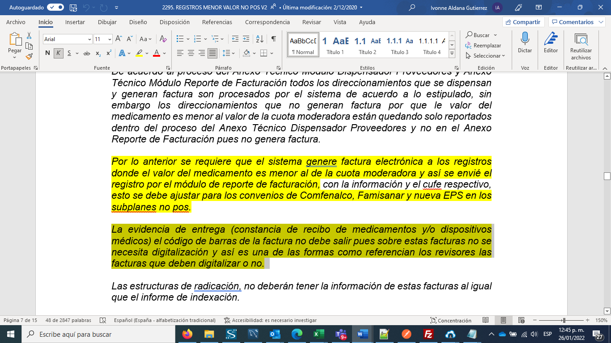This screenshot has height=343, width=611.
Task: Click the Copy icon in Portapapeles
Action: point(29,46)
